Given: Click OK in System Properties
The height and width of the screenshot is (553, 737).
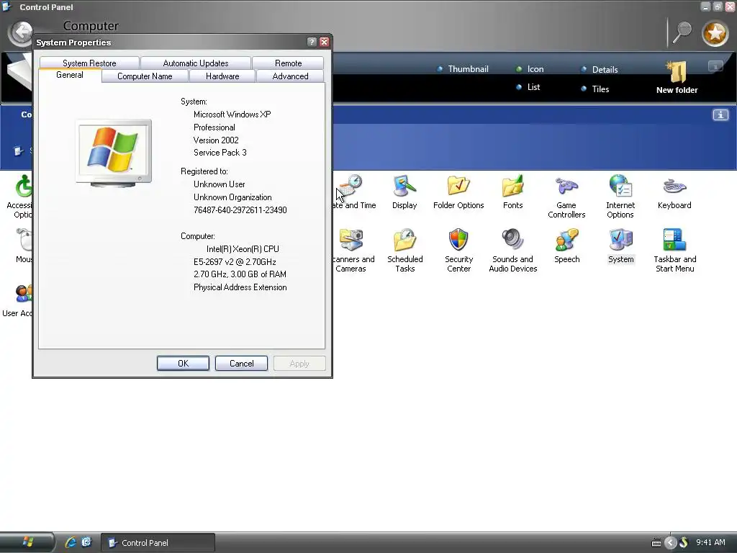Looking at the screenshot, I should [x=183, y=363].
